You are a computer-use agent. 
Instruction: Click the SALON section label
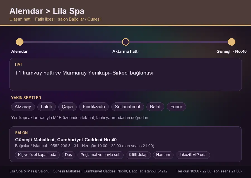(21, 133)
